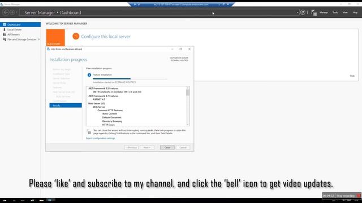This screenshot has width=362, height=203.
Task: Click the pin icon on remote connection bar
Action: pyautogui.click(x=135, y=4)
